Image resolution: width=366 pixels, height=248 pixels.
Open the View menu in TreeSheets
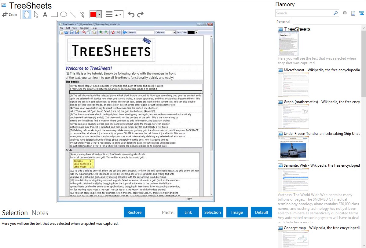point(75,28)
